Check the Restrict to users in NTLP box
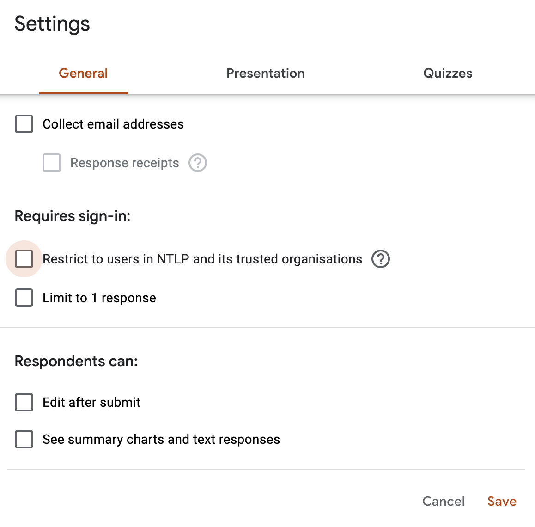 [24, 259]
